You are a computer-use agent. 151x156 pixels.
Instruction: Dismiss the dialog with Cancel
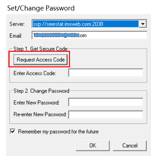pyautogui.click(x=130, y=146)
